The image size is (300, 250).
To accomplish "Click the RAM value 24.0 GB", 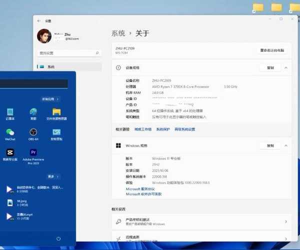I will tap(158, 93).
